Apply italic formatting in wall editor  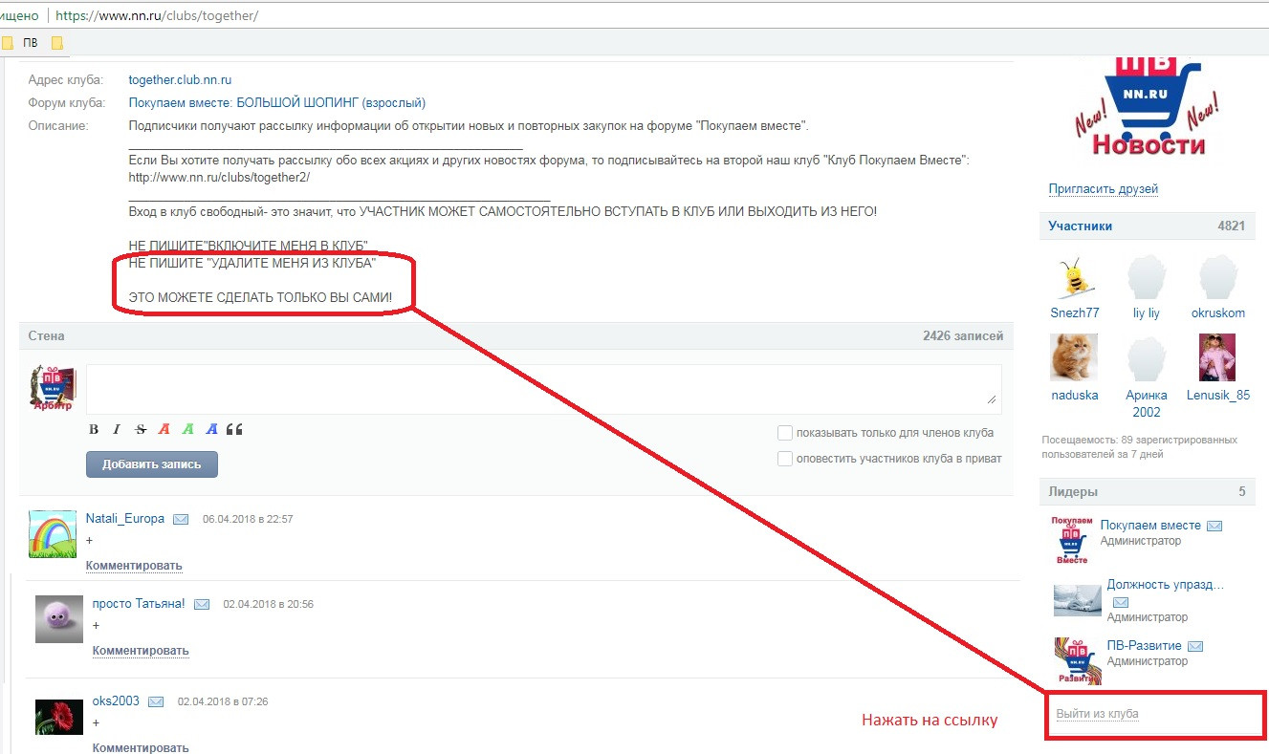coord(117,429)
